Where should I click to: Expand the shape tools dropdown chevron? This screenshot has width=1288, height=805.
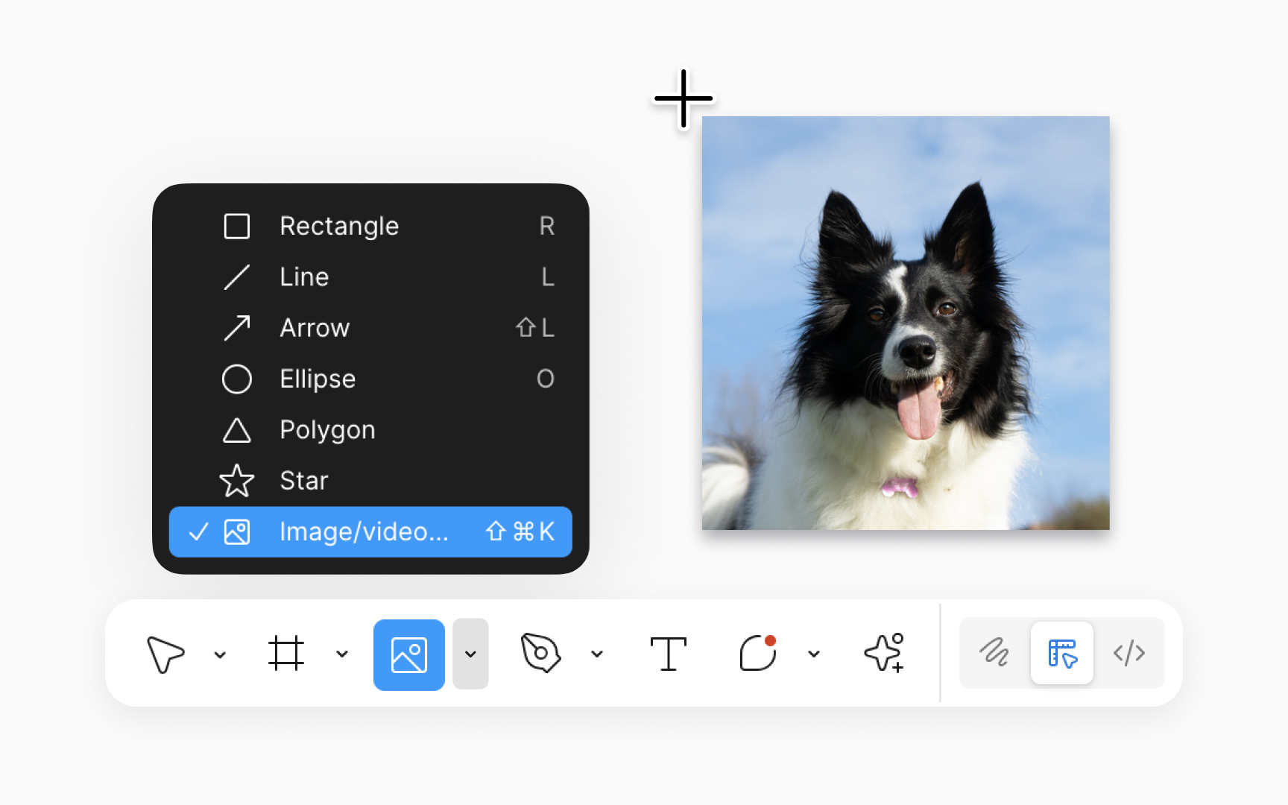470,654
